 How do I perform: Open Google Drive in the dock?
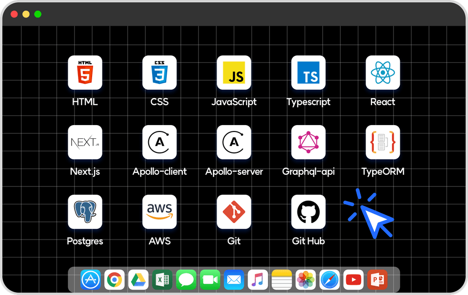coord(138,280)
